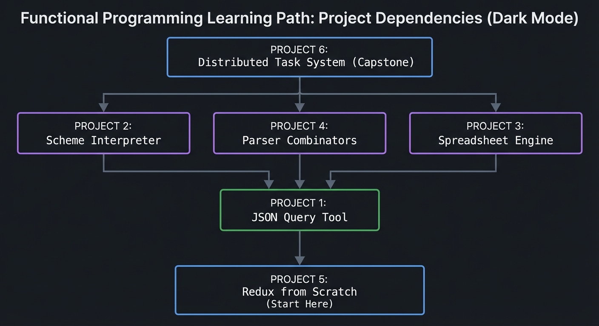Click the arrowhead above JSON Query Tool
This screenshot has width=599, height=326.
point(299,186)
